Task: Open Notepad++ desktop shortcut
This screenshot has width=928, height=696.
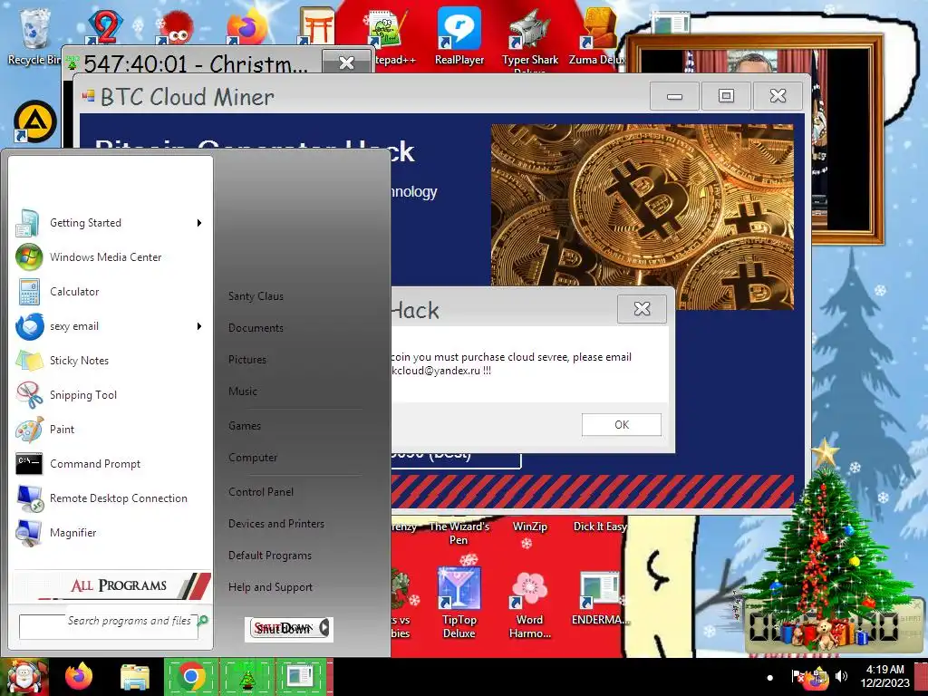Action: (388, 35)
